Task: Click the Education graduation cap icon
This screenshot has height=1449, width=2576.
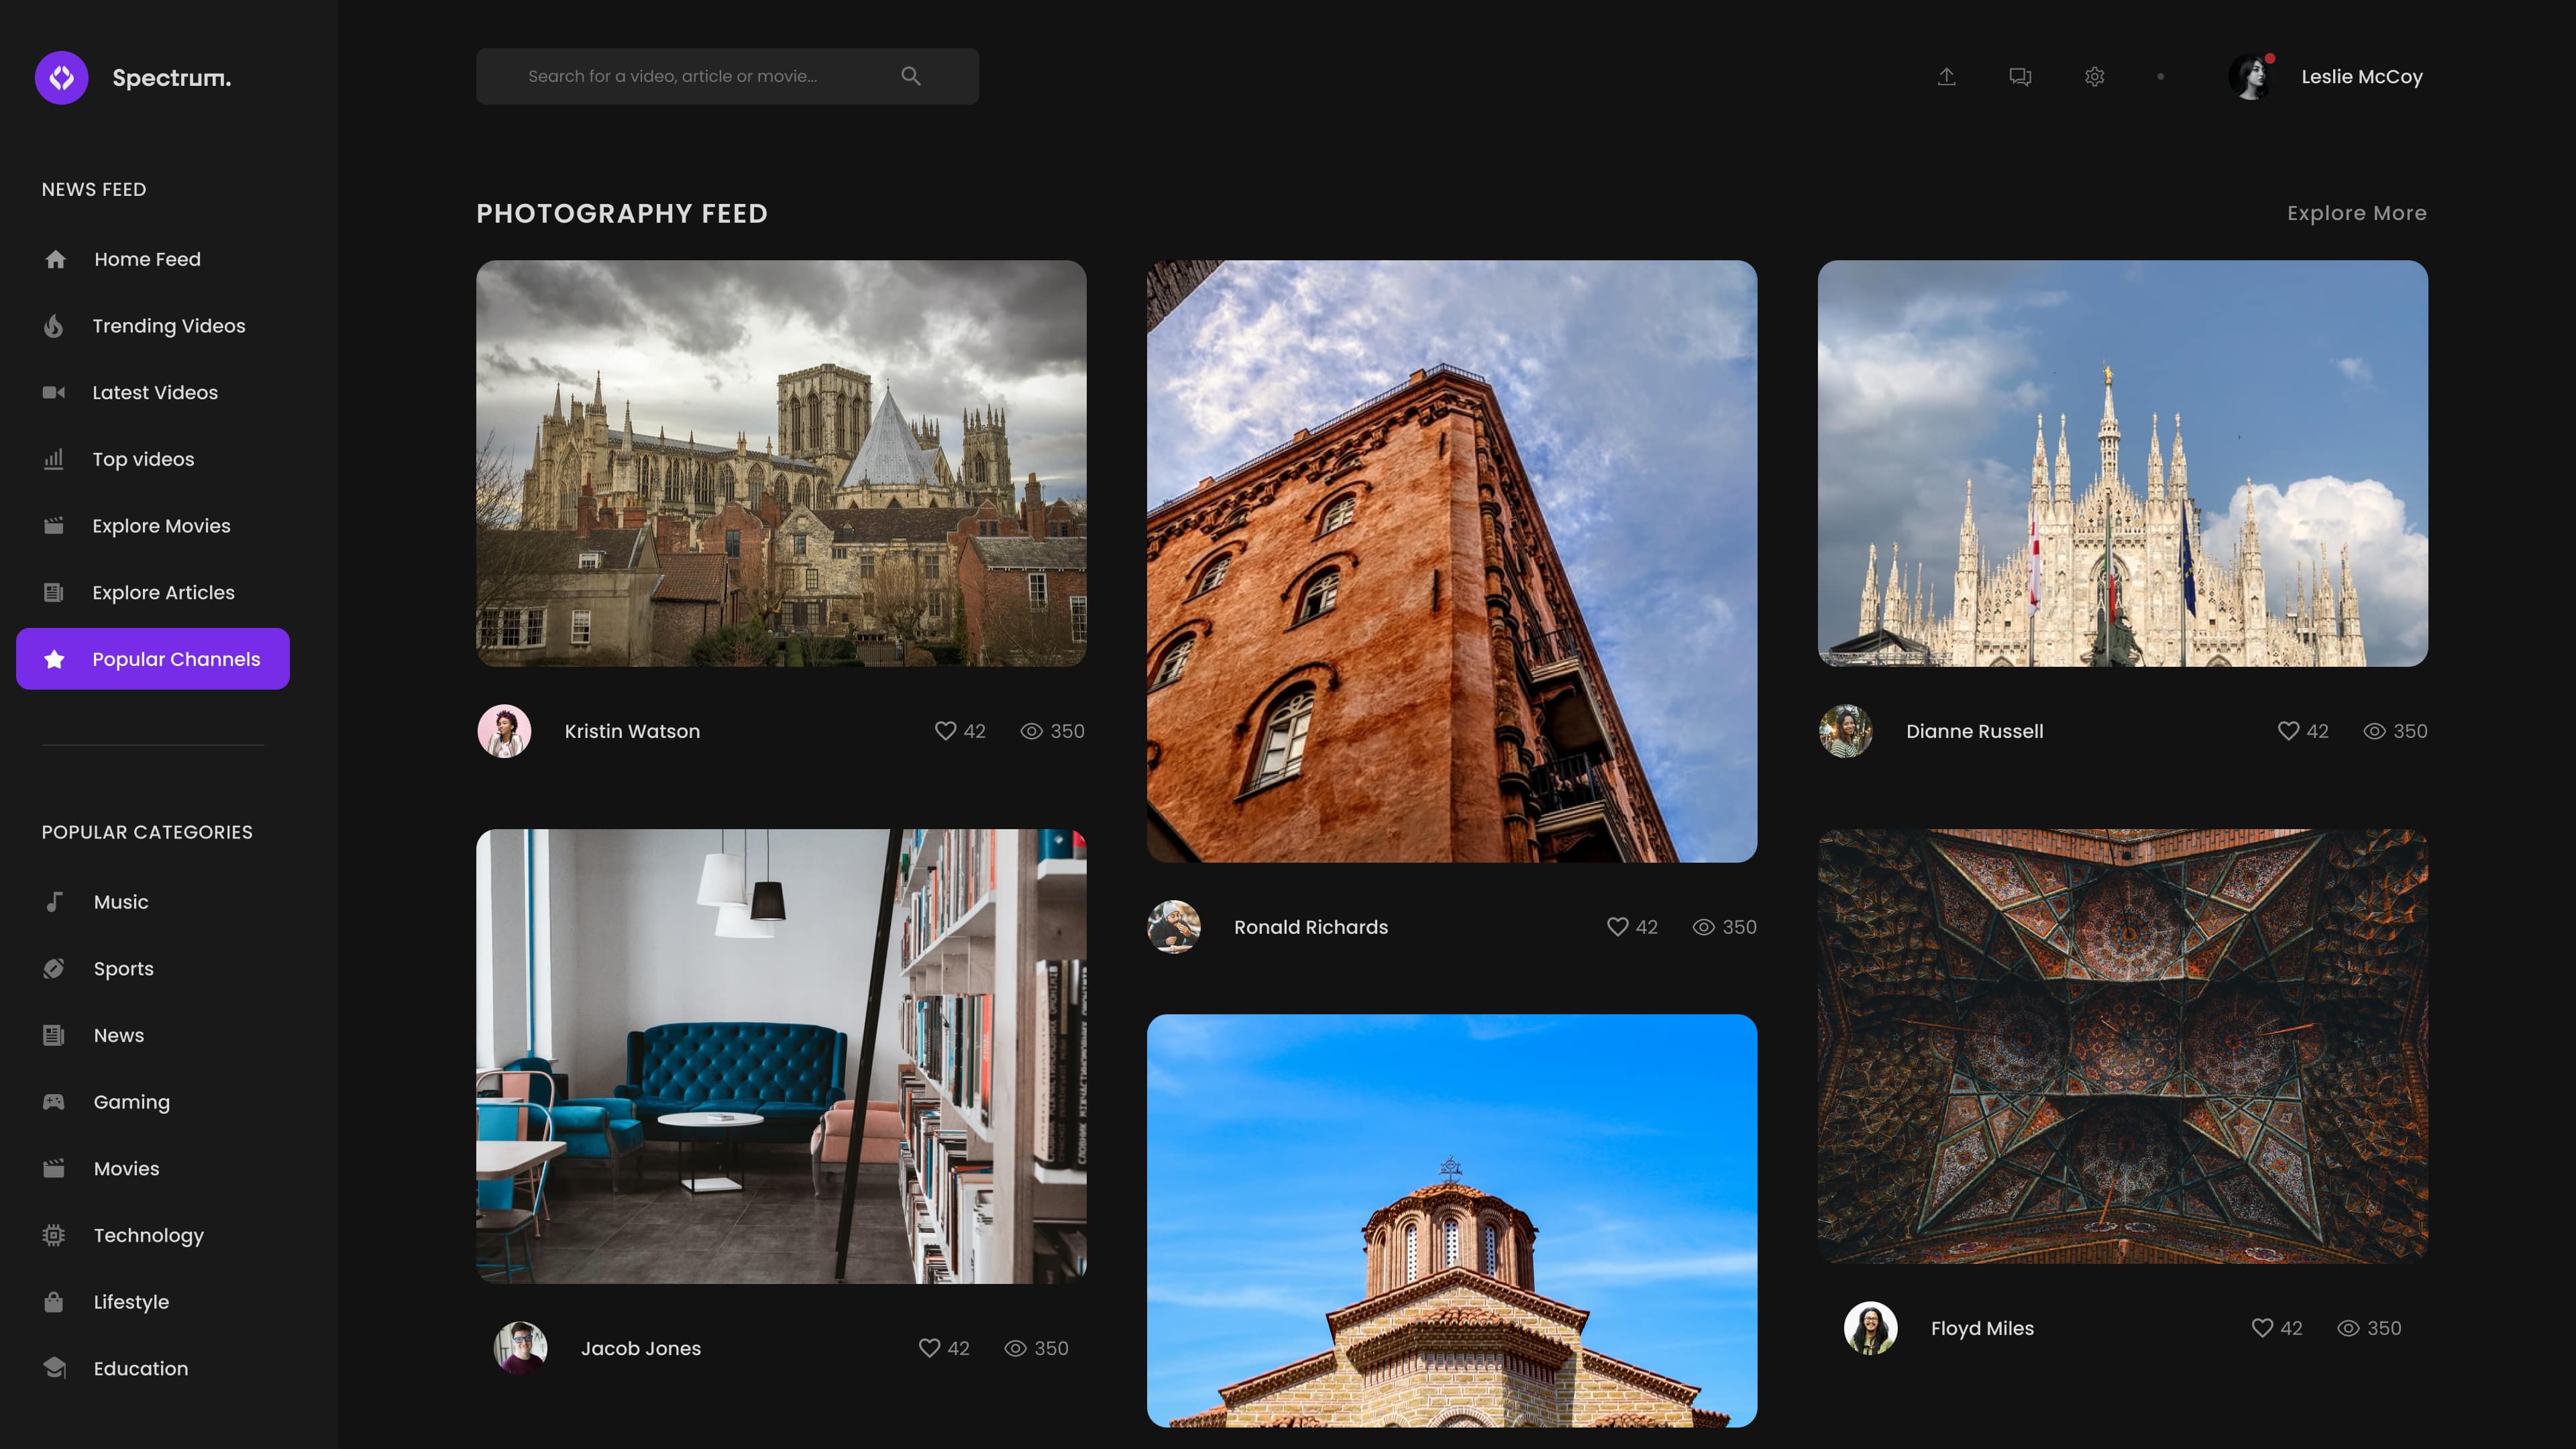Action: click(54, 1368)
